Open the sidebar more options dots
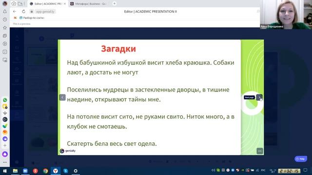 click(5, 162)
